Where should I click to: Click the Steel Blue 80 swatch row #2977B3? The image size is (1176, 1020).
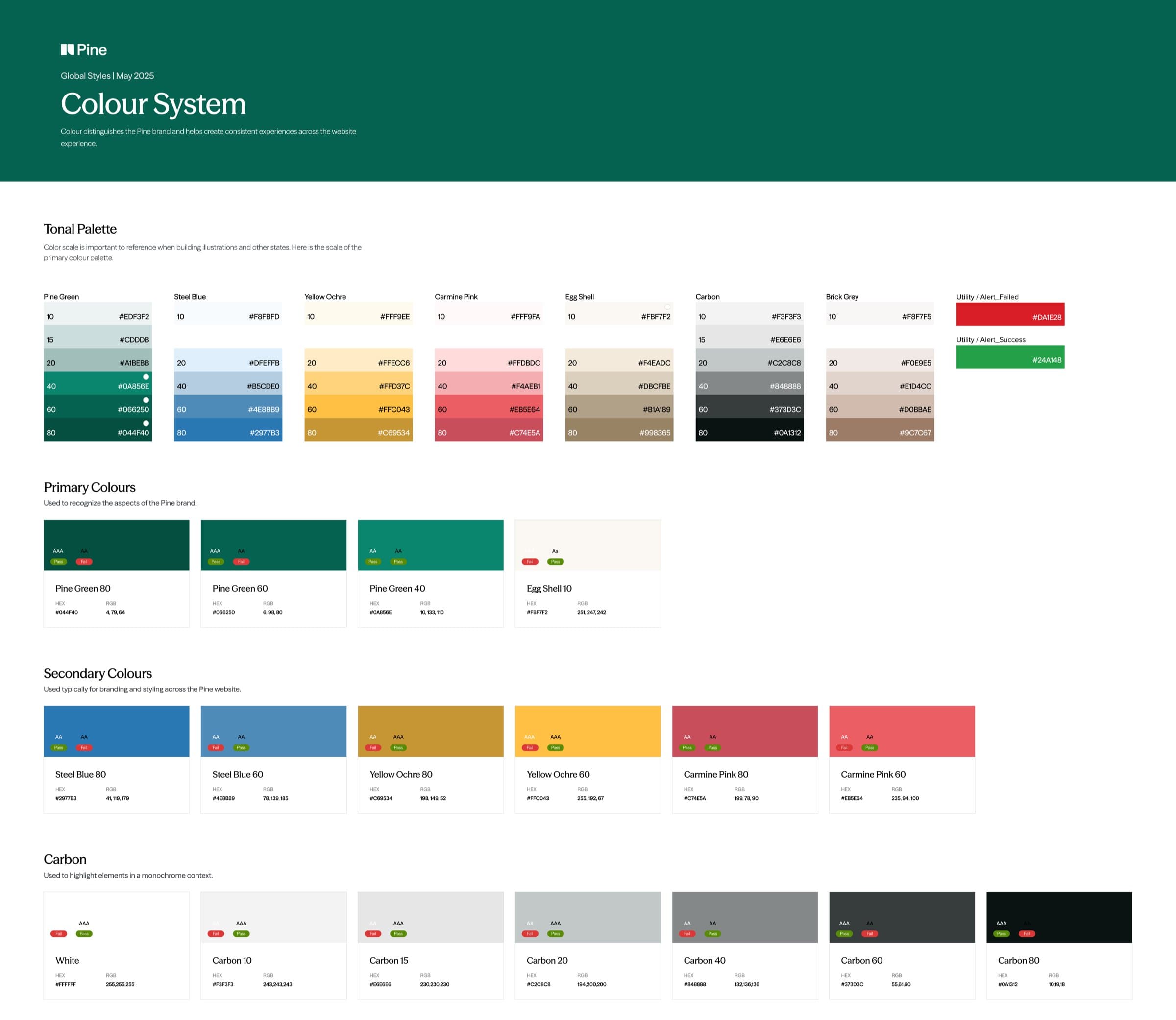[228, 432]
